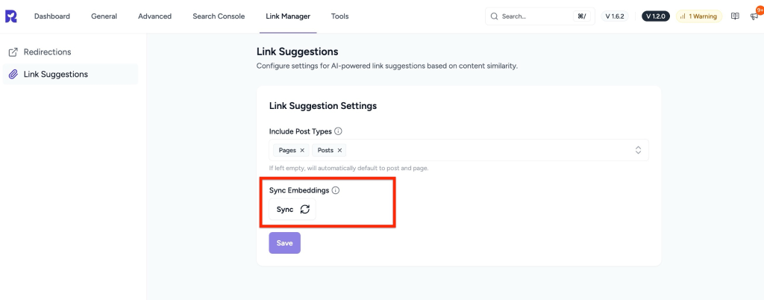Click the app logo in the header
Viewport: 764px width, 300px height.
[x=12, y=16]
